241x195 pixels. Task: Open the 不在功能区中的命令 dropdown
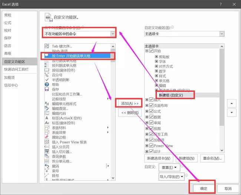[x=113, y=34]
